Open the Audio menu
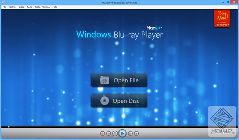239x140 pixels. coord(30,7)
